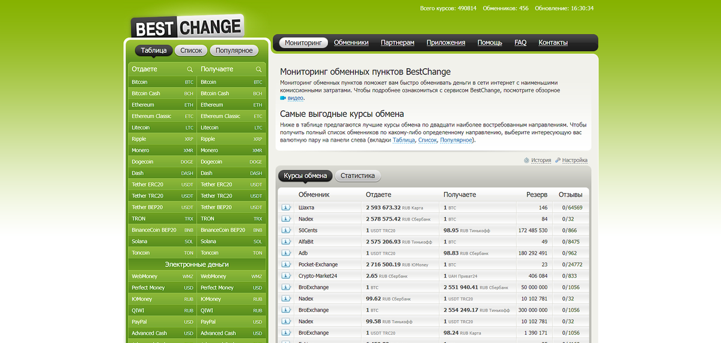
Task: Click the AlfaBit exchanger name
Action: 306,242
